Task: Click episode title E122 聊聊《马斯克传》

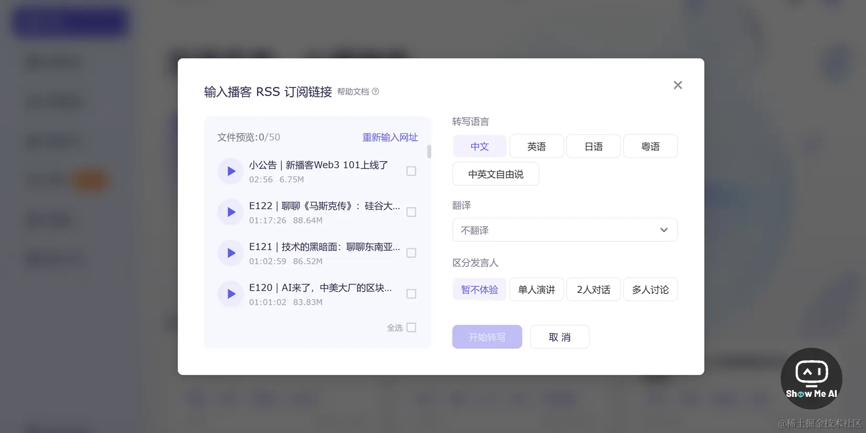Action: 325,206
